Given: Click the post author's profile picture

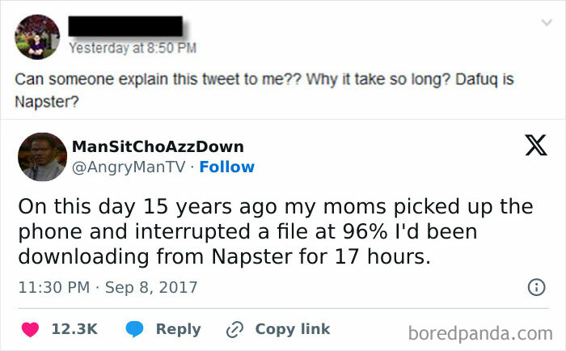Looking at the screenshot, I should click(37, 36).
